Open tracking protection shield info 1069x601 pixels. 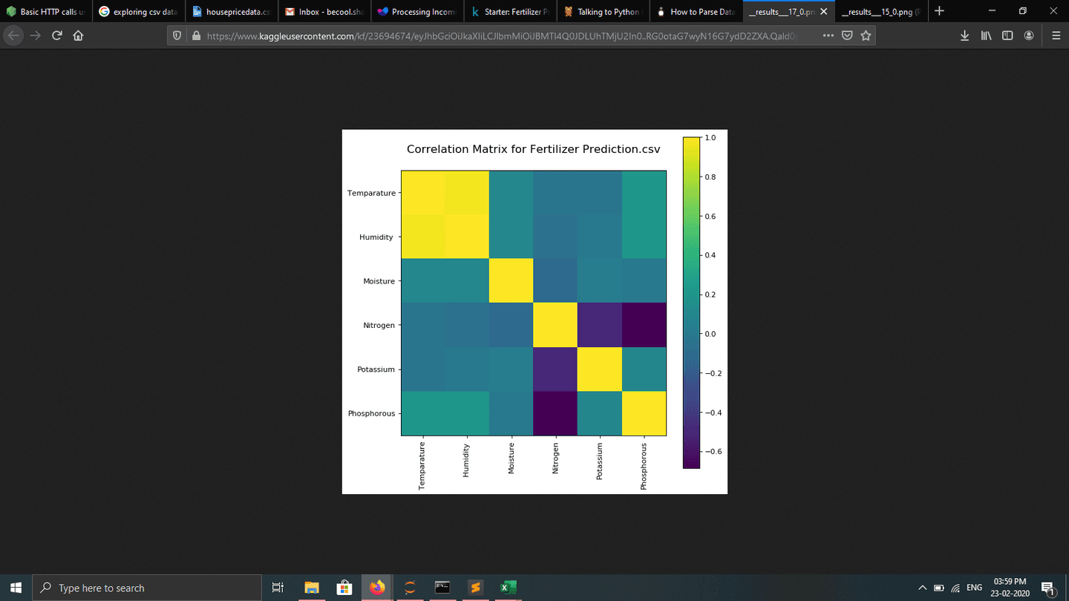pyautogui.click(x=177, y=36)
